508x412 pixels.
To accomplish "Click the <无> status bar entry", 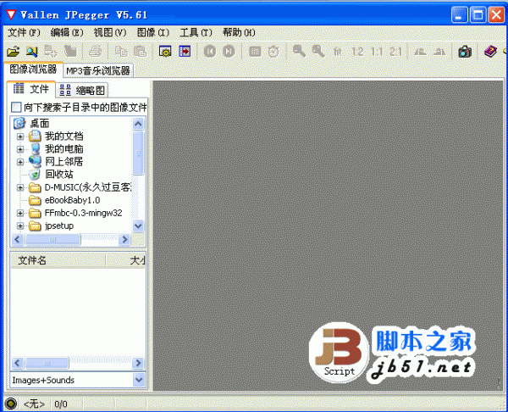I will pyautogui.click(x=34, y=404).
